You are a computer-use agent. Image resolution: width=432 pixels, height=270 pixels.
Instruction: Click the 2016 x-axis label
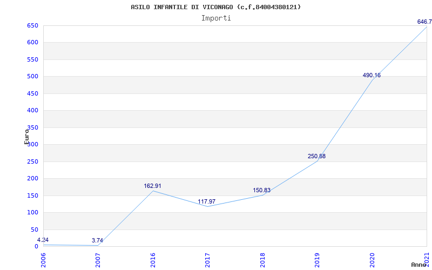pos(153,260)
